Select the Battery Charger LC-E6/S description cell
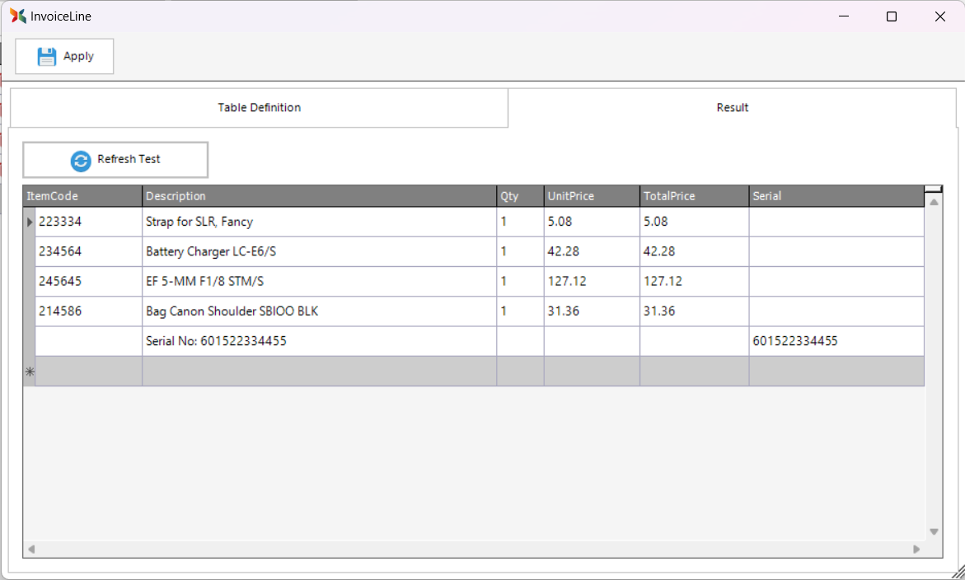This screenshot has height=580, width=965. click(319, 251)
